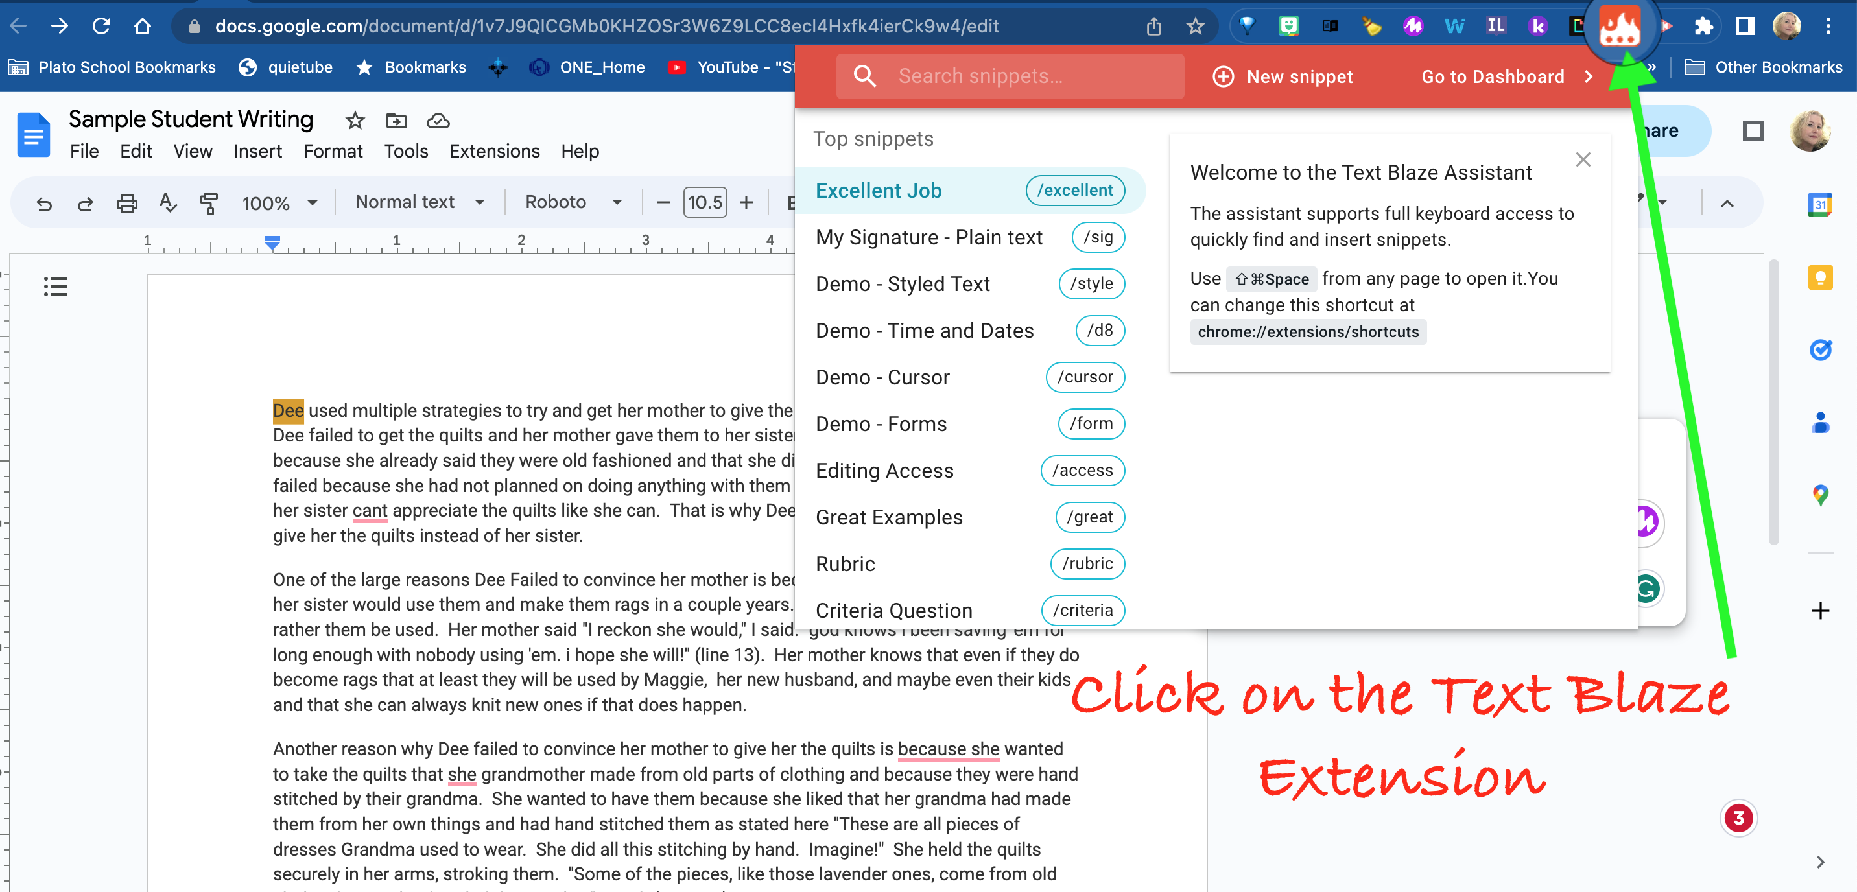Star the Sample Student Writing document
The height and width of the screenshot is (892, 1857).
coord(355,121)
